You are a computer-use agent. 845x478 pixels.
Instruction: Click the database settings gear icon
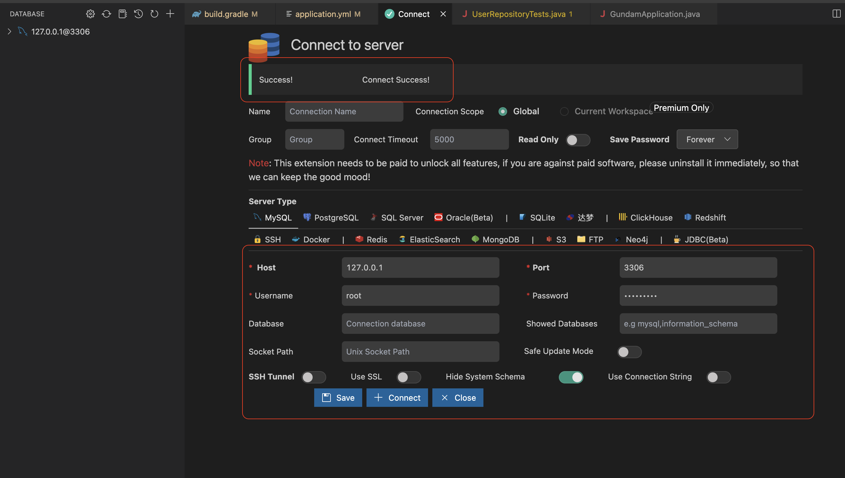click(x=90, y=14)
